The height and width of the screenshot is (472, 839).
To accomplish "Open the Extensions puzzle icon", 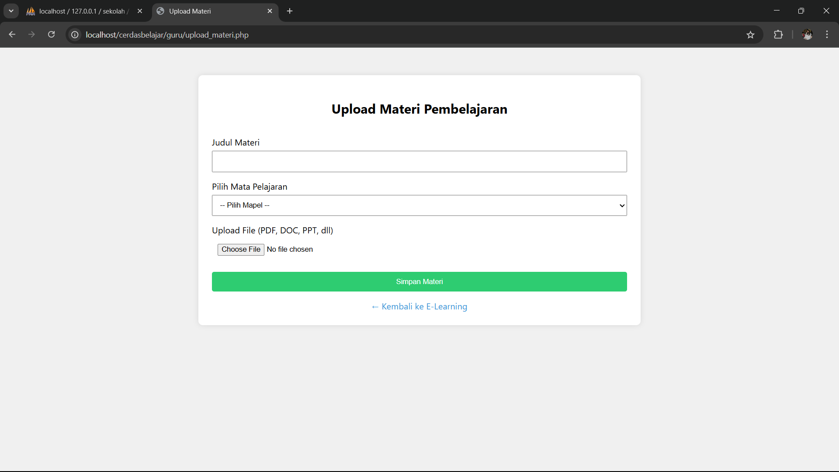I will (778, 35).
